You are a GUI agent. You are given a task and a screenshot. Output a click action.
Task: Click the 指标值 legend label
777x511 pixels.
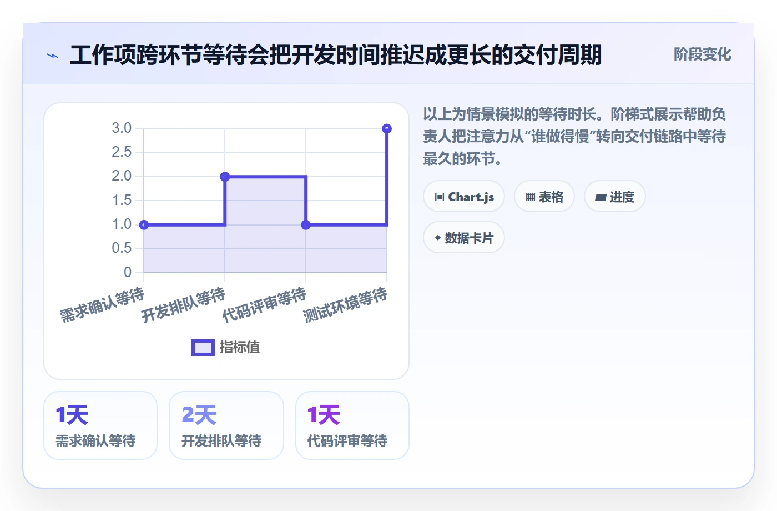click(240, 348)
